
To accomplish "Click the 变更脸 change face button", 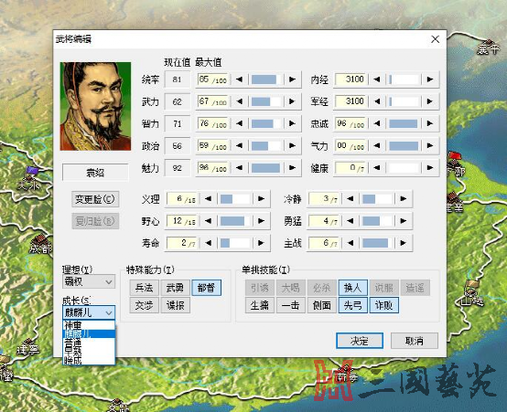I will (95, 199).
